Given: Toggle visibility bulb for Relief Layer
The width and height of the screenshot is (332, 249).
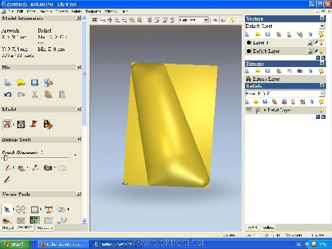Looking at the screenshot, I should [321, 110].
